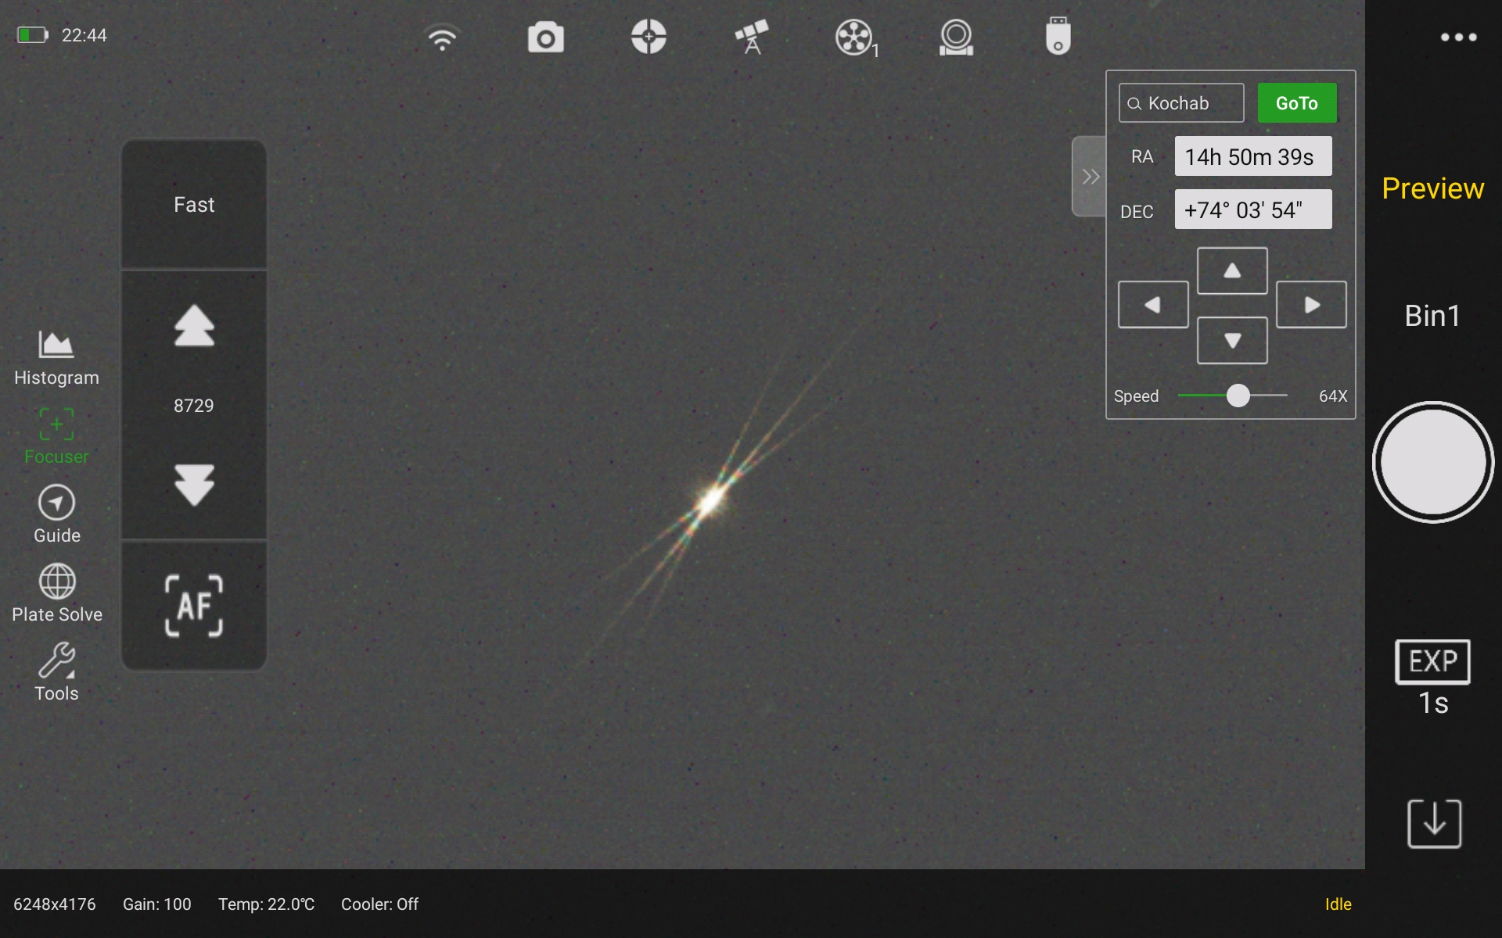Check the battery status icon

(33, 35)
